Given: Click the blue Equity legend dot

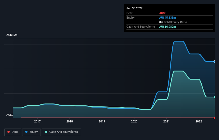Looking at the screenshot, I should click(26, 132).
